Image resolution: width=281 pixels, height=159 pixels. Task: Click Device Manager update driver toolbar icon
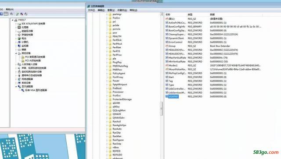coord(17,14)
